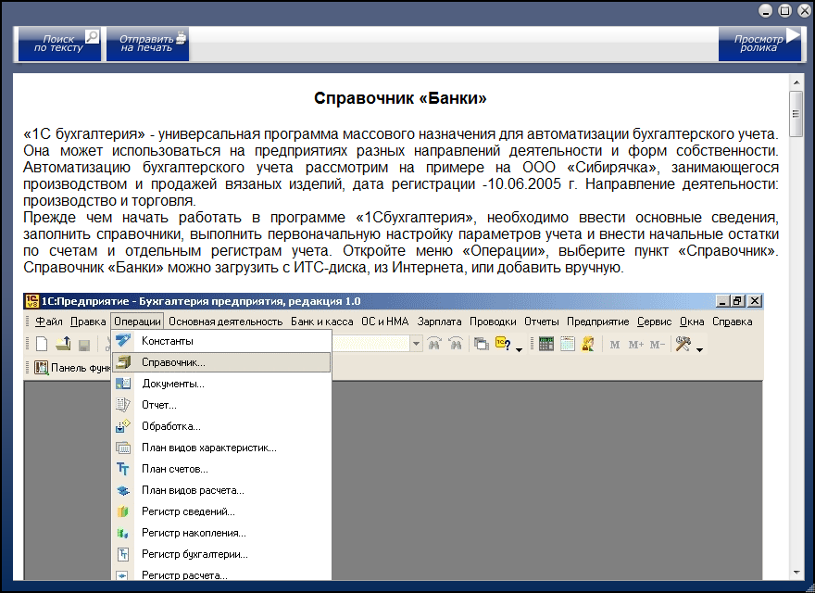Open the Зарплата menu
The height and width of the screenshot is (593, 815).
[x=439, y=322]
